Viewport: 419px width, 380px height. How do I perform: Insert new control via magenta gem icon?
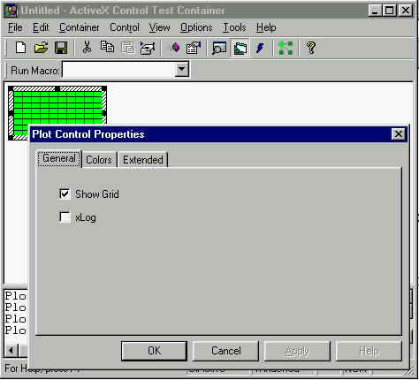click(176, 48)
